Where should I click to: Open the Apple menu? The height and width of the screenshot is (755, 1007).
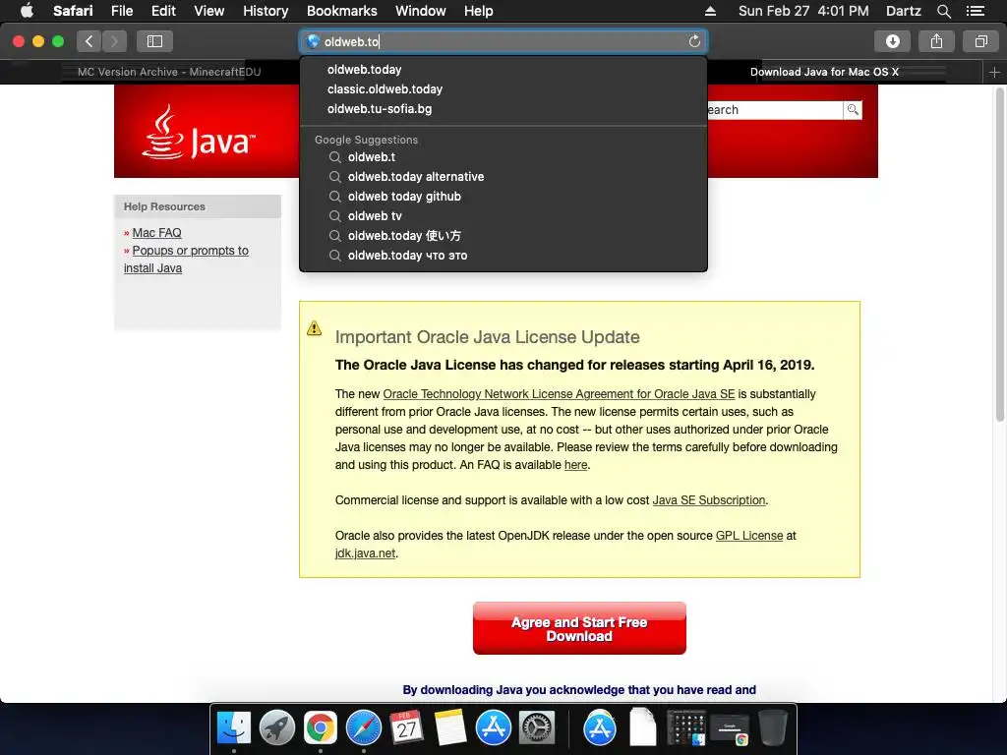click(27, 11)
